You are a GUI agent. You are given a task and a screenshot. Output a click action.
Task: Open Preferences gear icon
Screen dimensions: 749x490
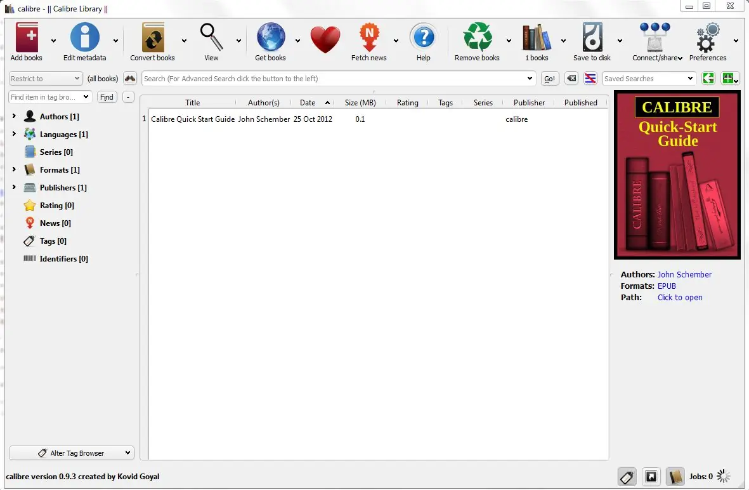pos(707,37)
